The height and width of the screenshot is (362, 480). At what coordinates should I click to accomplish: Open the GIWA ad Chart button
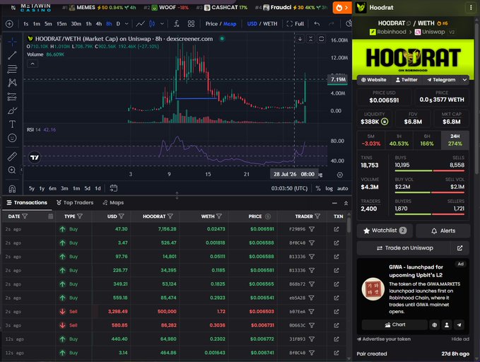coord(394,325)
